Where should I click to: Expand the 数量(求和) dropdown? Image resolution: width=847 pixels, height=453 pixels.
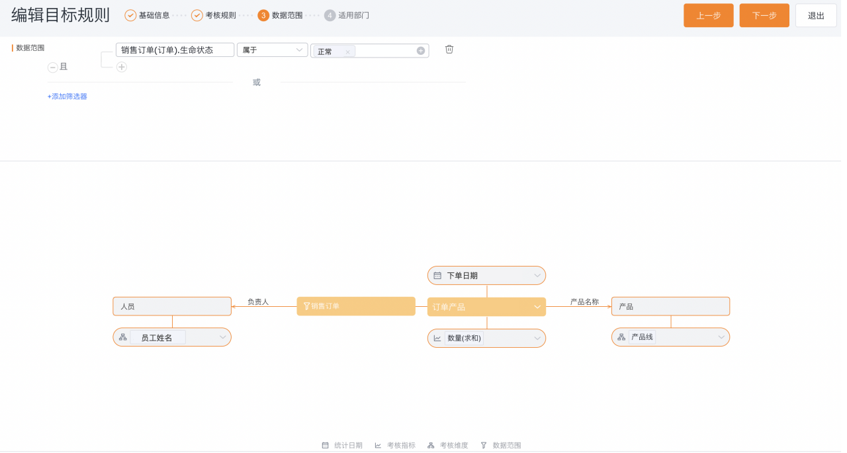click(537, 339)
